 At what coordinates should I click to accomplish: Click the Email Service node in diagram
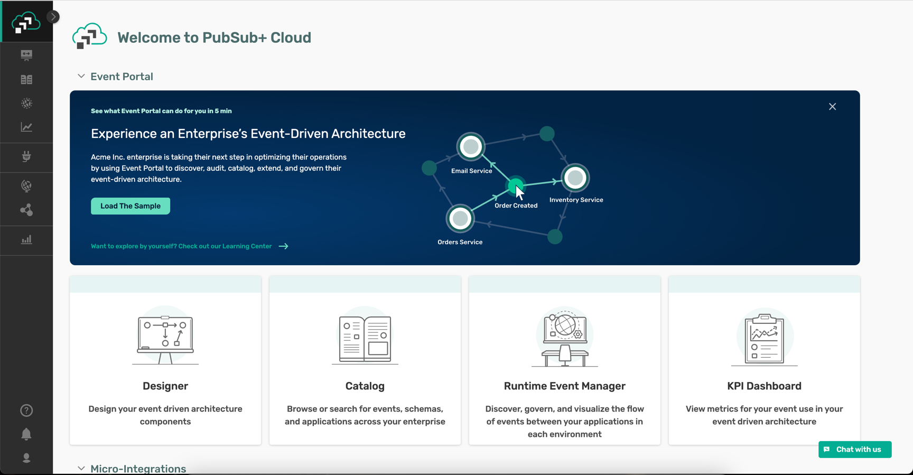click(x=471, y=147)
